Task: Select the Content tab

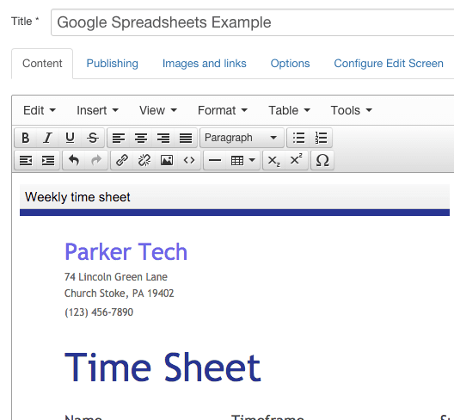Action: 42,64
